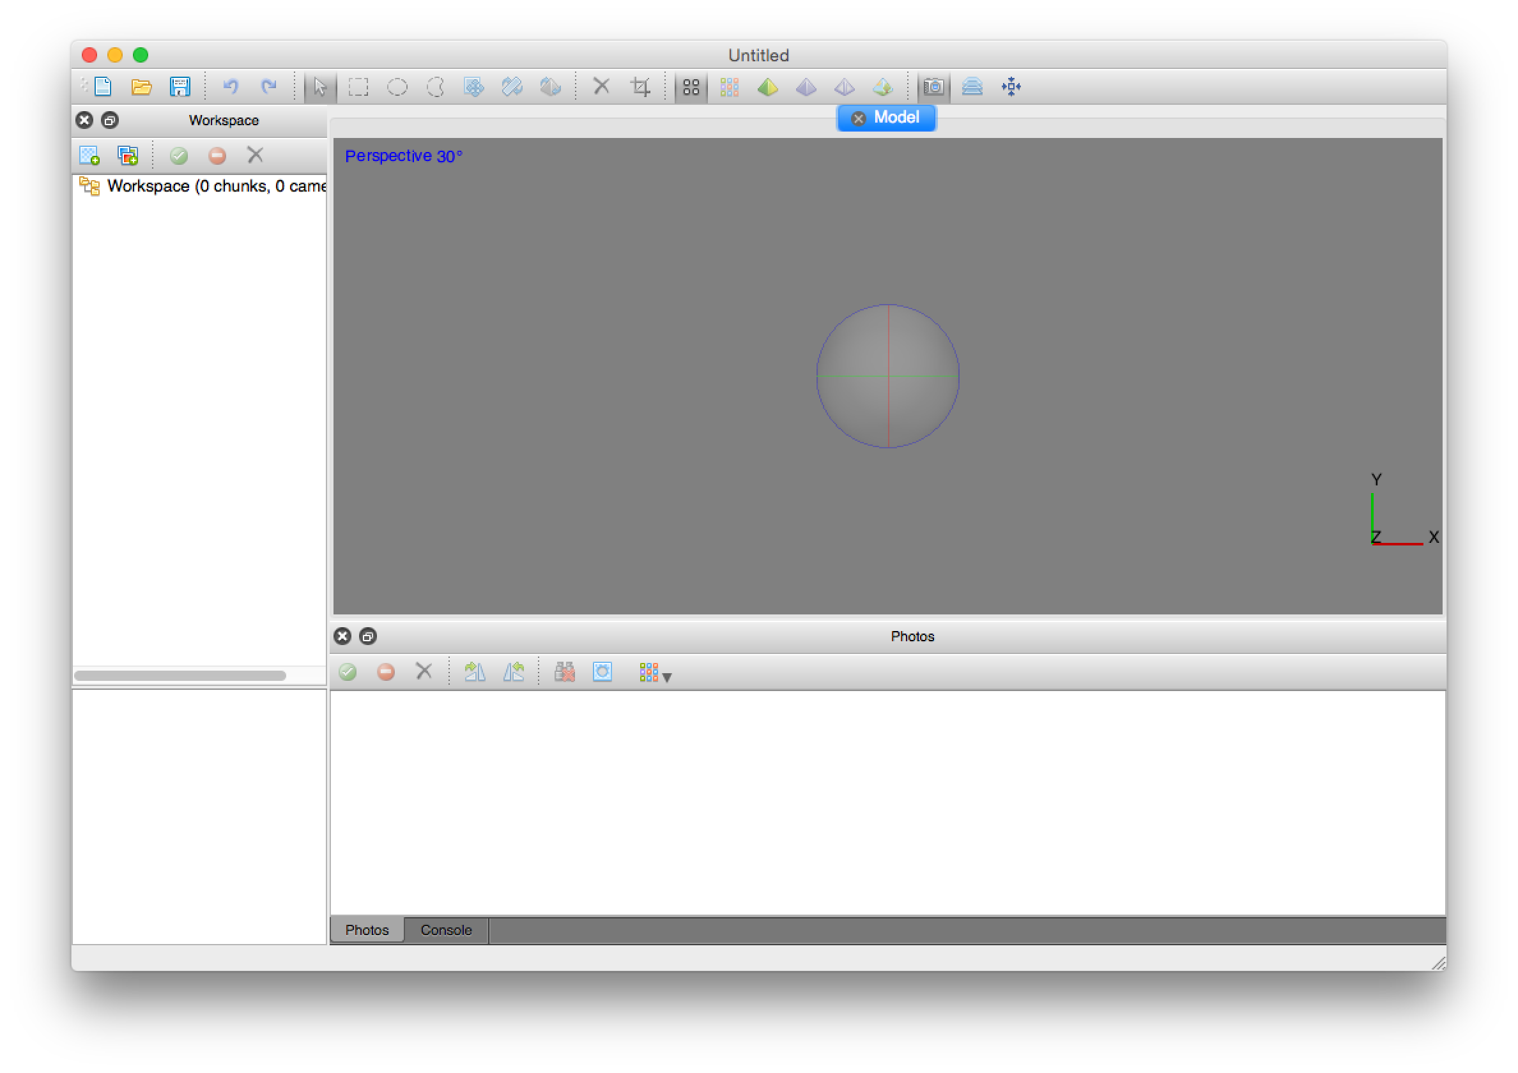Toggle Show Cameras in the toolbar

point(933,87)
